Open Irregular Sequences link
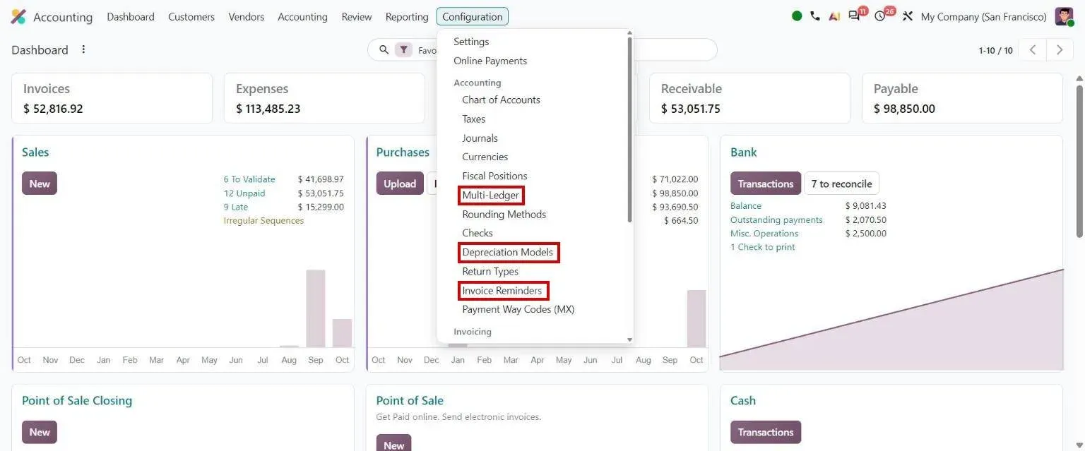This screenshot has height=451, width=1085. pyautogui.click(x=263, y=220)
